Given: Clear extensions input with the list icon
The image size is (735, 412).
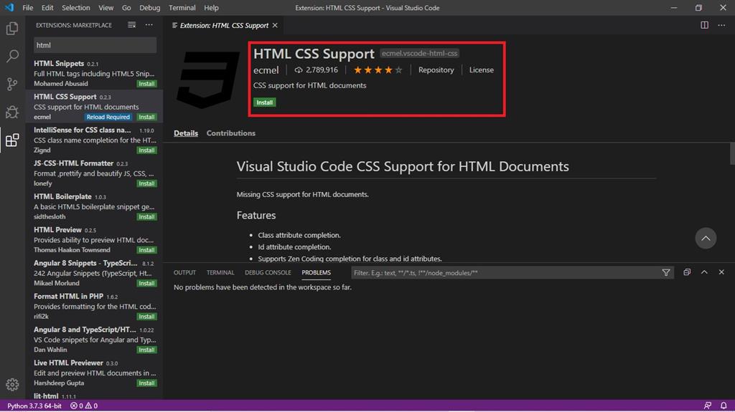Looking at the screenshot, I should [x=132, y=25].
